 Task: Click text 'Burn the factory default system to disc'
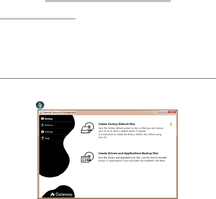click(x=118, y=128)
